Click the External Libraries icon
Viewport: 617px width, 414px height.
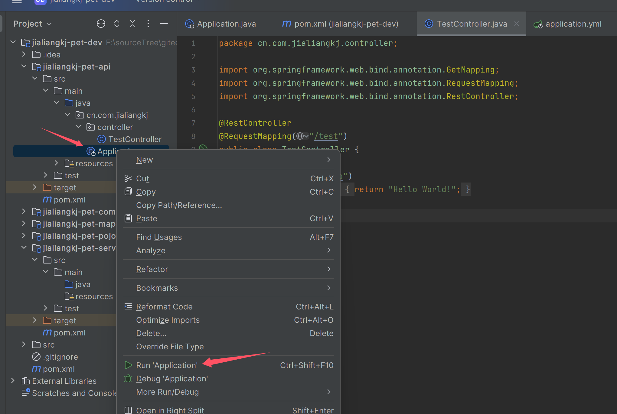click(25, 381)
